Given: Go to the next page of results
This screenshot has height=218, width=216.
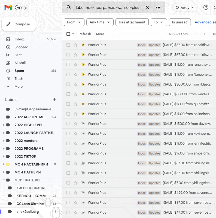Looking at the screenshot, I should pyautogui.click(x=205, y=34).
